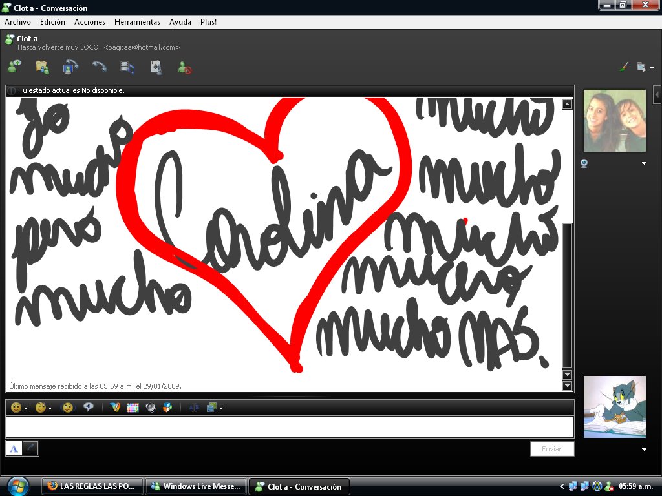Switch to handwriting pen mode
662x496 pixels.
click(x=30, y=448)
